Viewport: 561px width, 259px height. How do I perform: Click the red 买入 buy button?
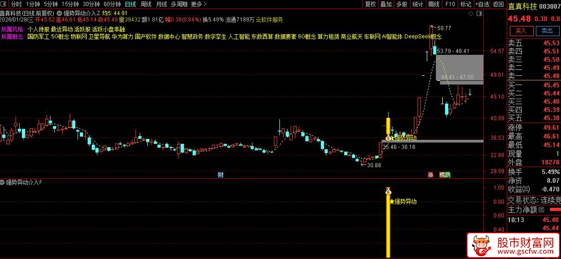pos(521,31)
